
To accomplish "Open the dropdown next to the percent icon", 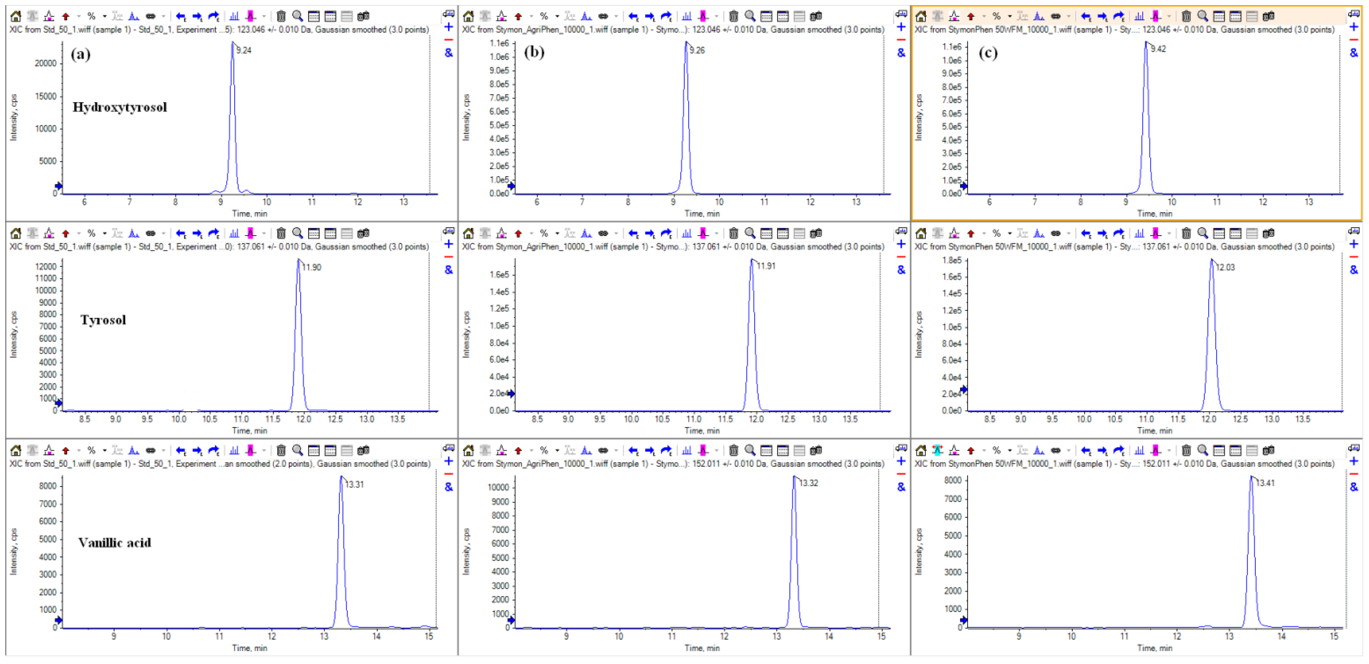I will coord(104,16).
